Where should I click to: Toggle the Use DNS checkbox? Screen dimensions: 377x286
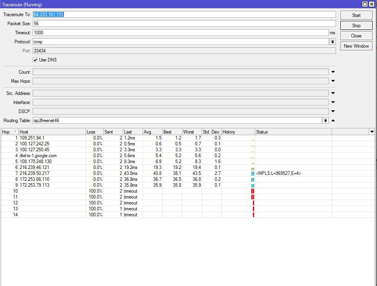35,60
